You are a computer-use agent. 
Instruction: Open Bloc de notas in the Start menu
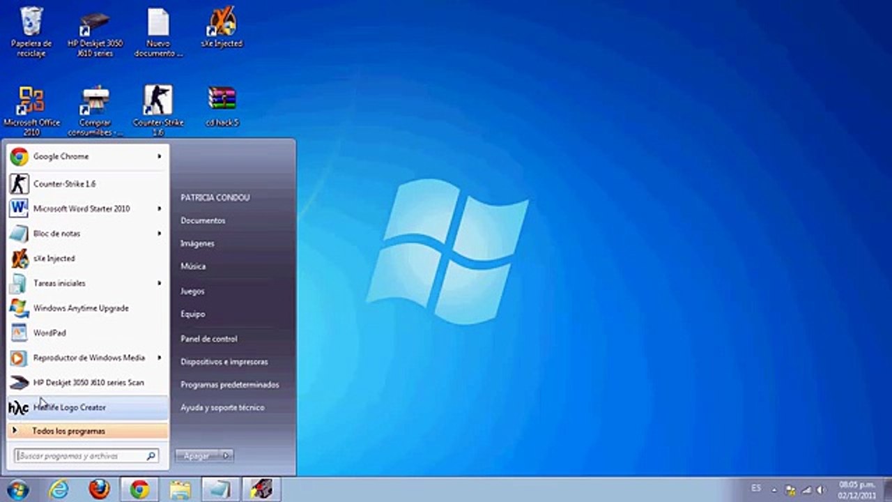pyautogui.click(x=88, y=234)
